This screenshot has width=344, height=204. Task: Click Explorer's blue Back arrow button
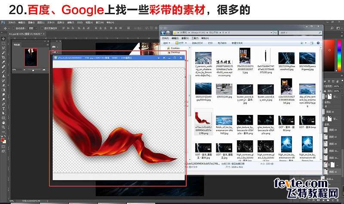[x=163, y=33]
